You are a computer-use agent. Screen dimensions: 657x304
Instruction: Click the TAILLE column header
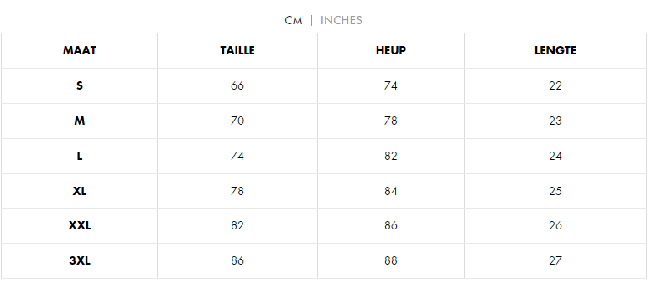(x=237, y=50)
